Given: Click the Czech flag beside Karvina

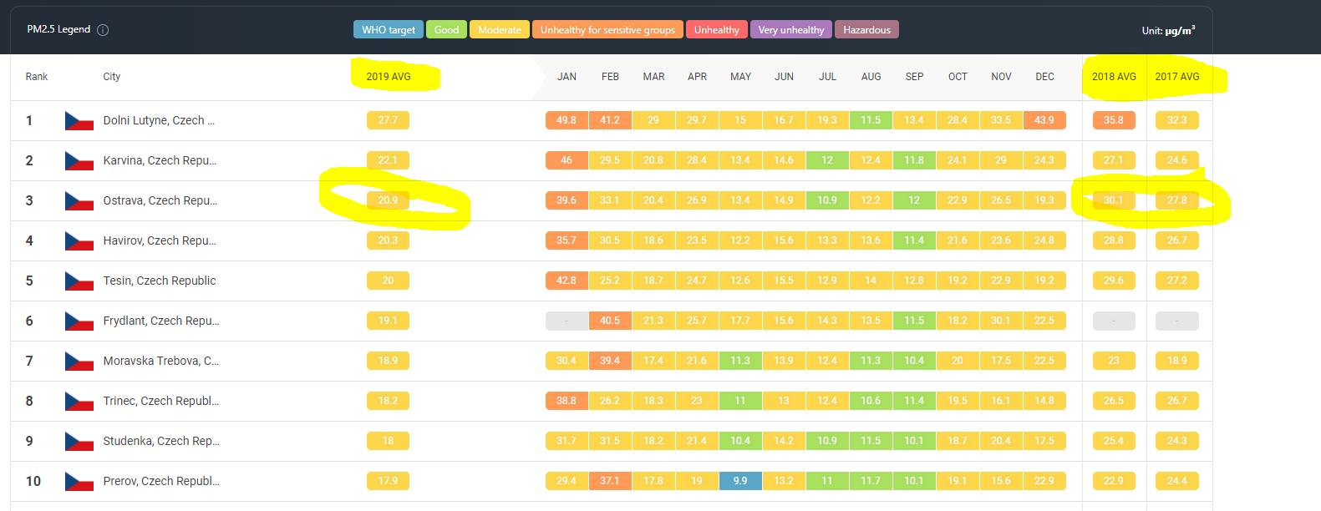Looking at the screenshot, I should (79, 161).
